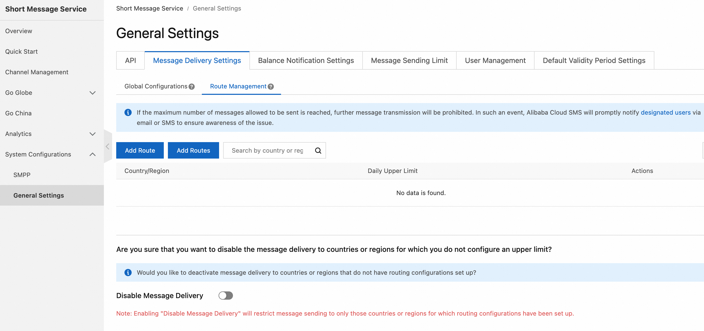Click the Add Route button
Viewport: 704px width, 331px height.
pyautogui.click(x=140, y=151)
